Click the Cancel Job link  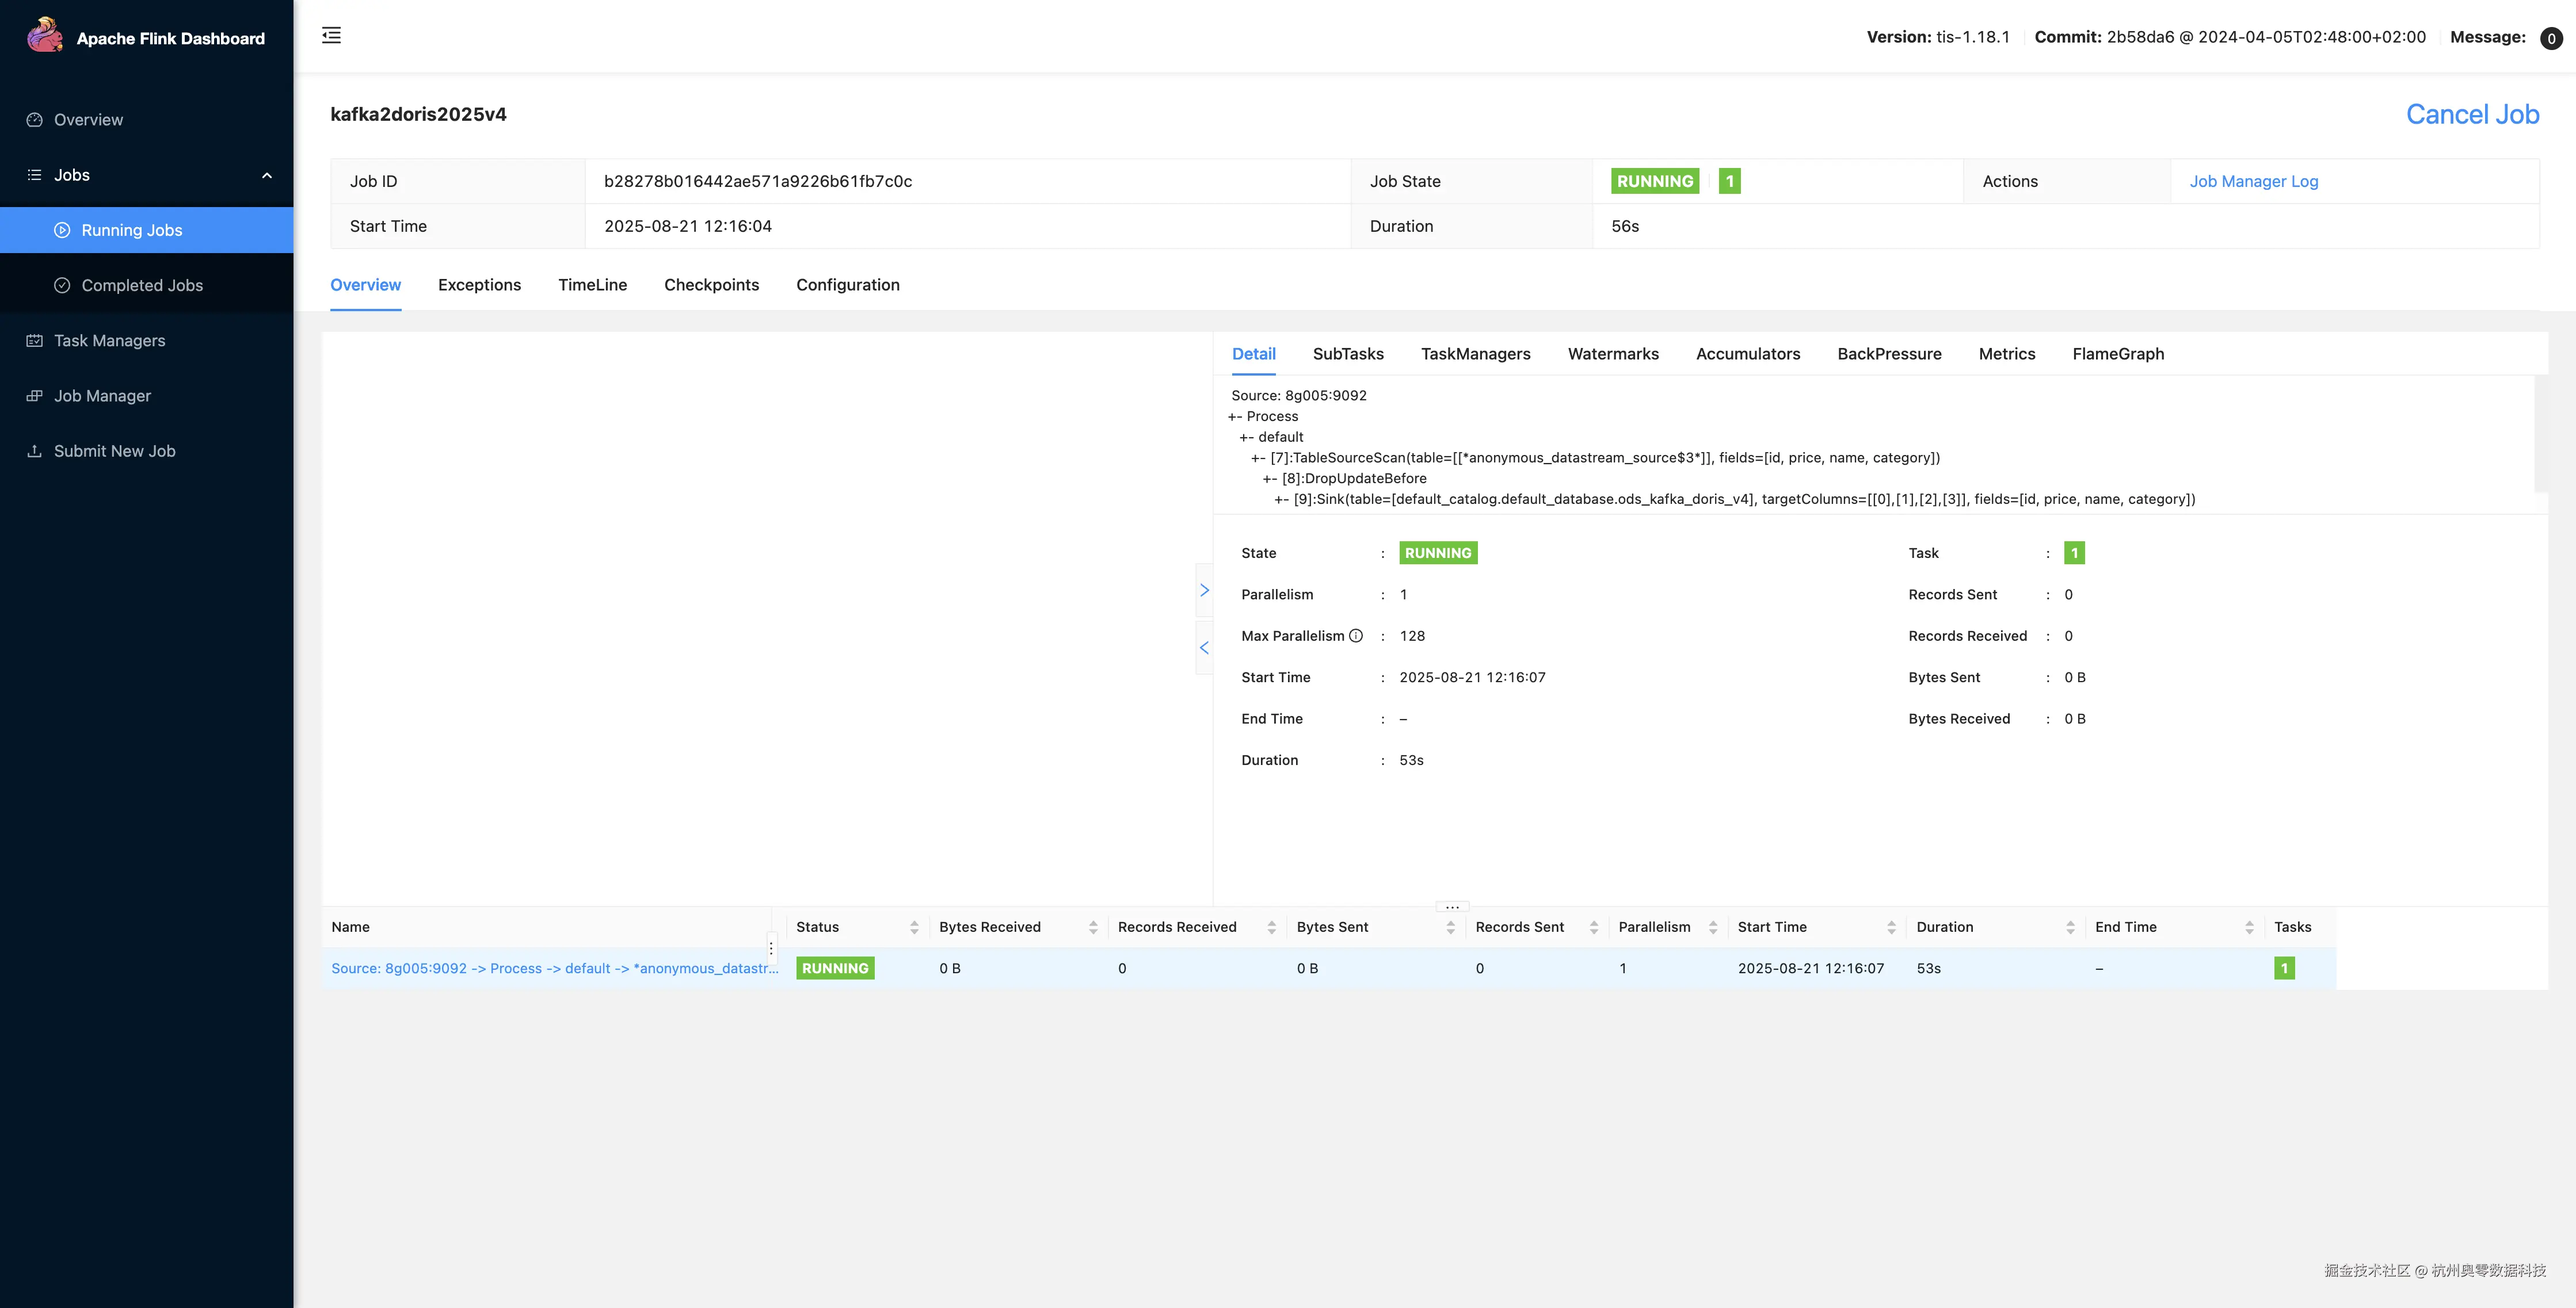point(2472,115)
